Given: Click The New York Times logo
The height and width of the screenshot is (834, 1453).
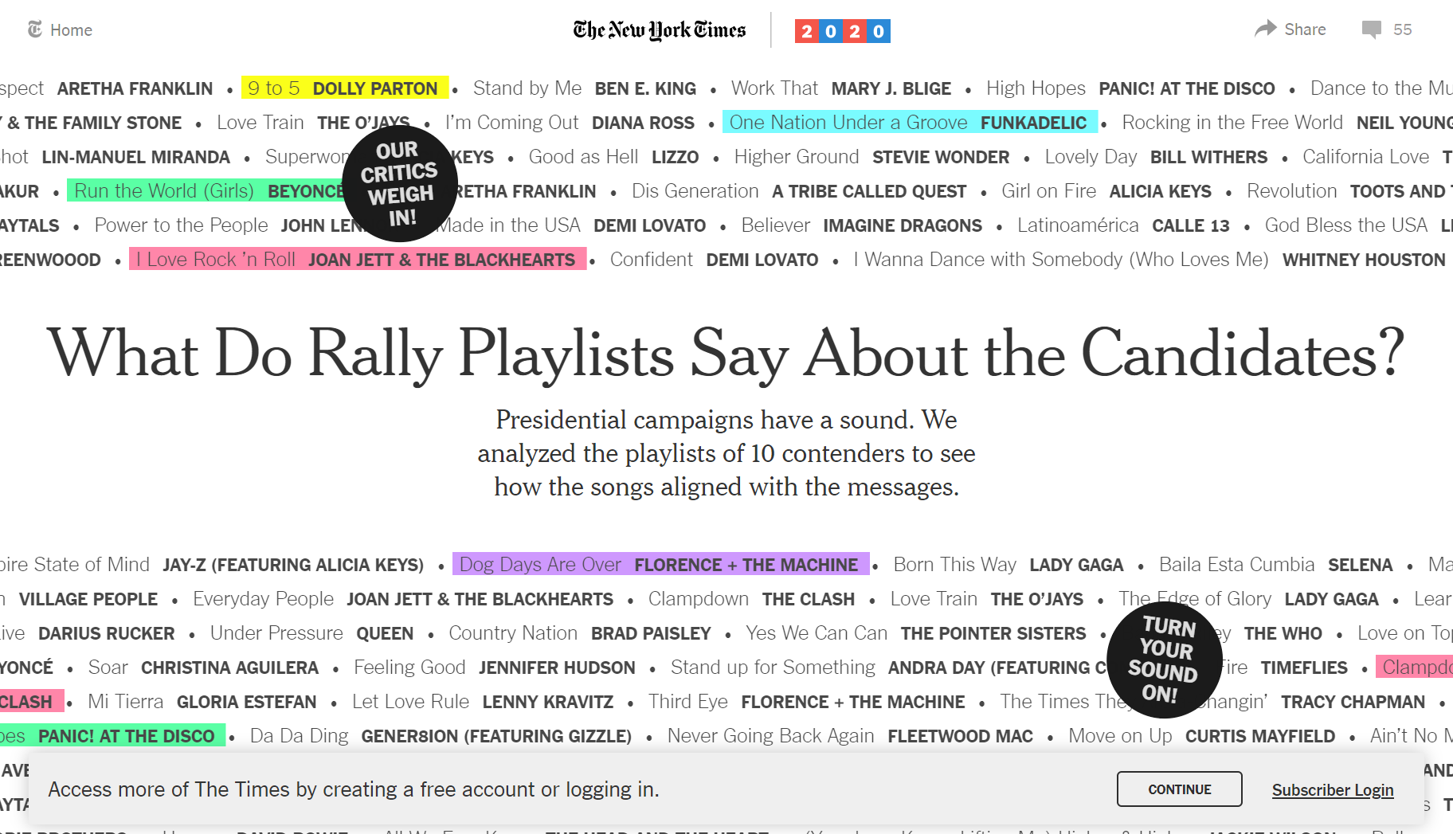Looking at the screenshot, I should point(660,30).
